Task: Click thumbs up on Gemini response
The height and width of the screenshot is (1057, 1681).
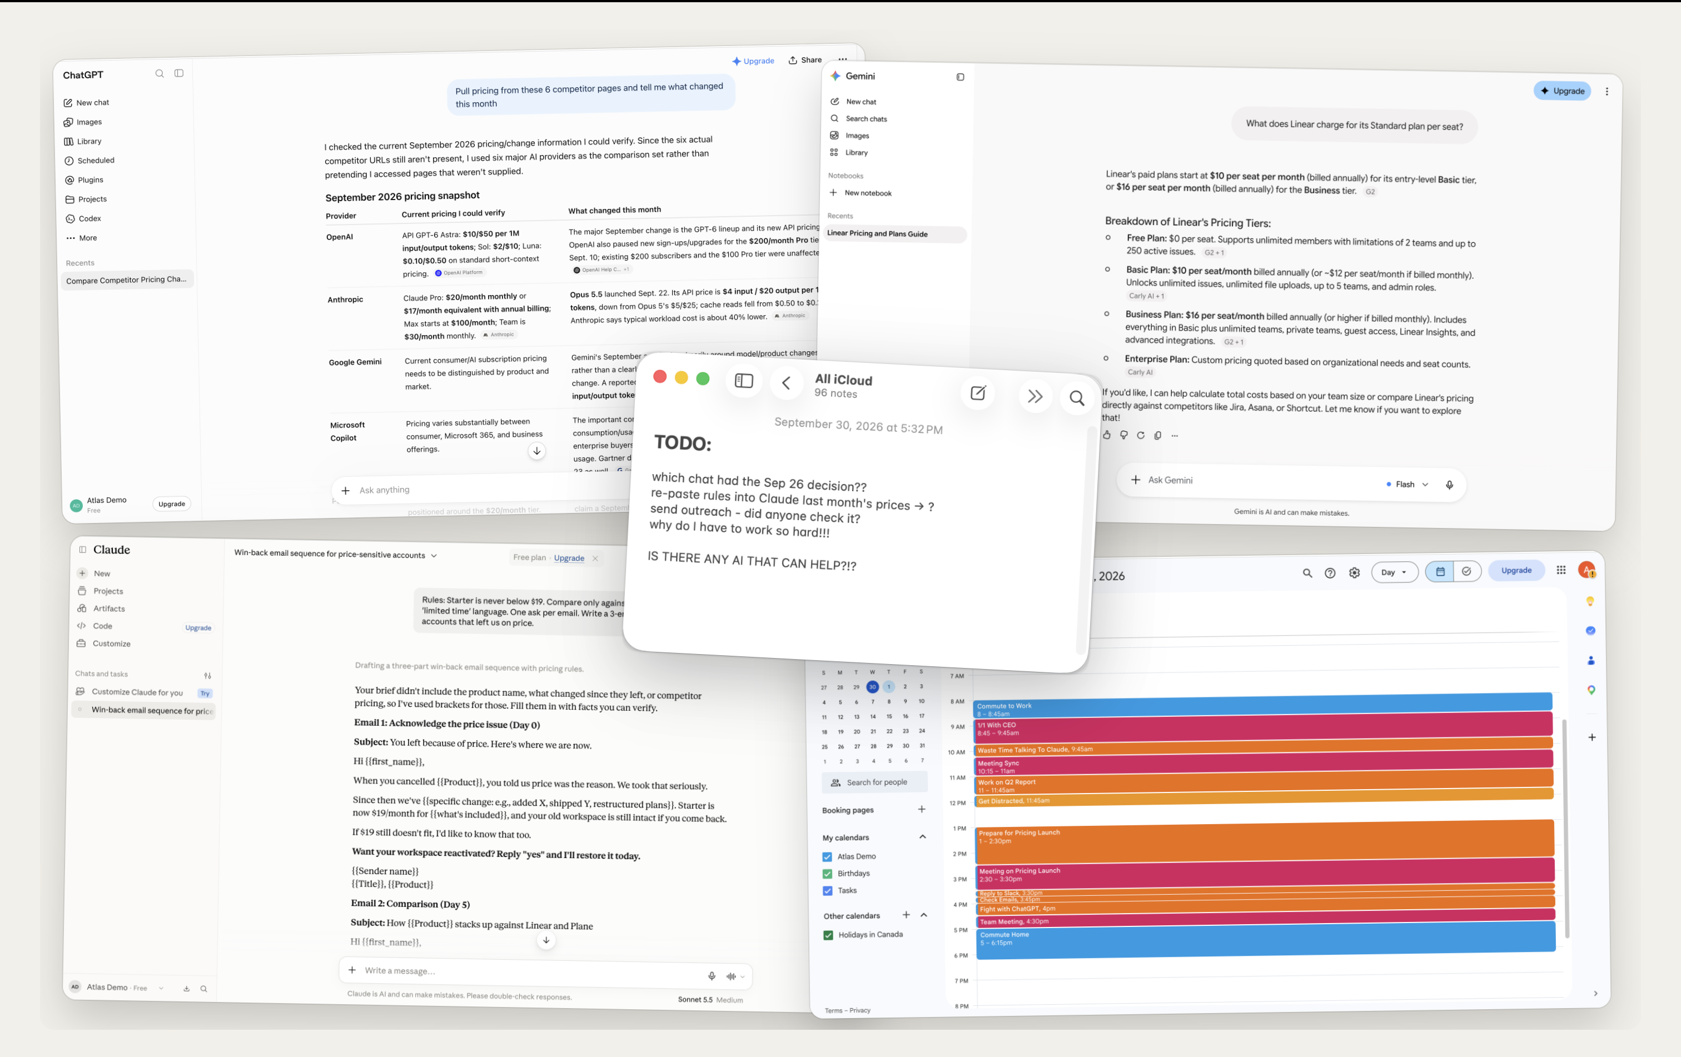Action: pyautogui.click(x=1106, y=435)
